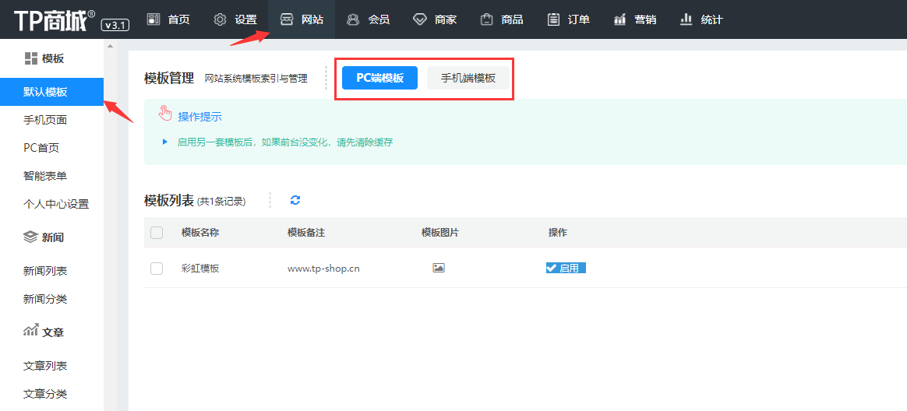Screen dimensions: 907x411
Task: Toggle the select-all checkbox in table header
Action: pos(157,232)
